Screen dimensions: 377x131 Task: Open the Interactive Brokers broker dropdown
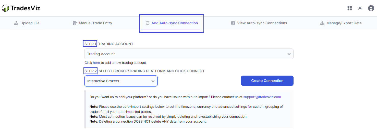[121, 81]
